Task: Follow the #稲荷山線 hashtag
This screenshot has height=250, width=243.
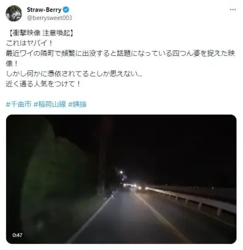Action: 50,104
